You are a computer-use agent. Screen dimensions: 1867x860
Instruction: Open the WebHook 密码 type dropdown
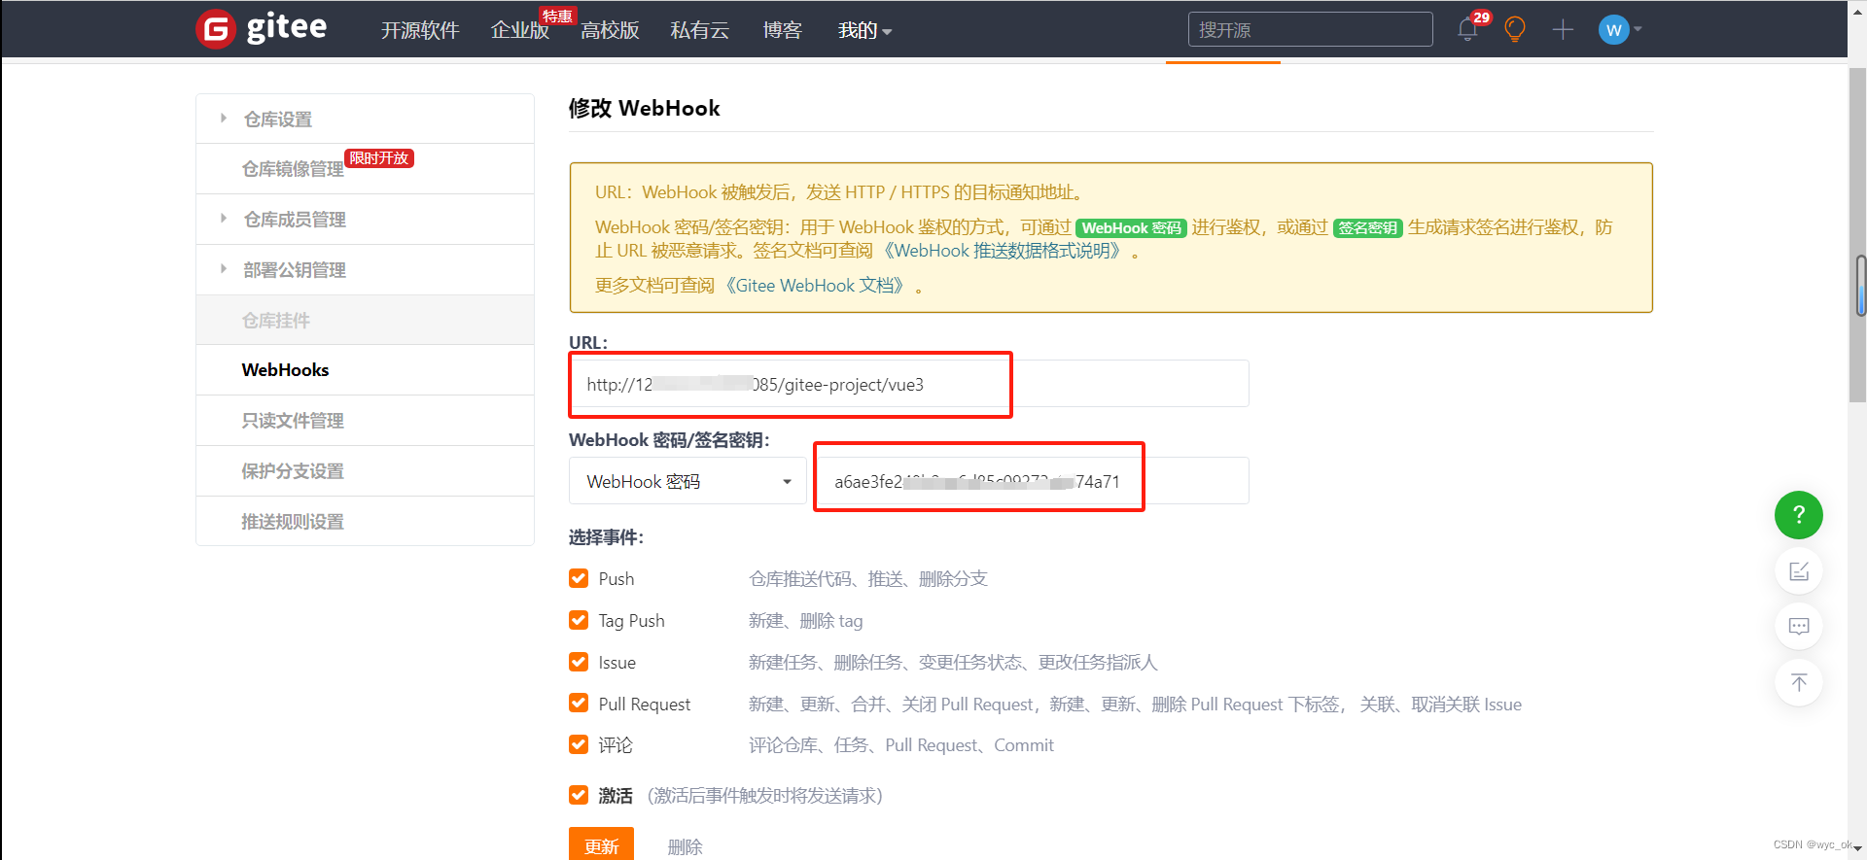[x=687, y=481]
